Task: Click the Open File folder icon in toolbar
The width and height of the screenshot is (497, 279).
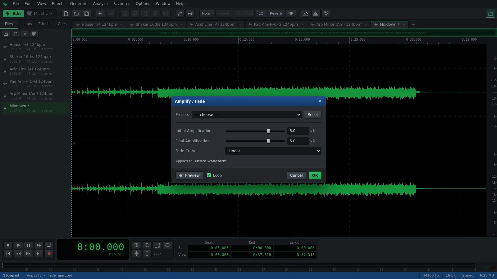Action: click(x=76, y=14)
